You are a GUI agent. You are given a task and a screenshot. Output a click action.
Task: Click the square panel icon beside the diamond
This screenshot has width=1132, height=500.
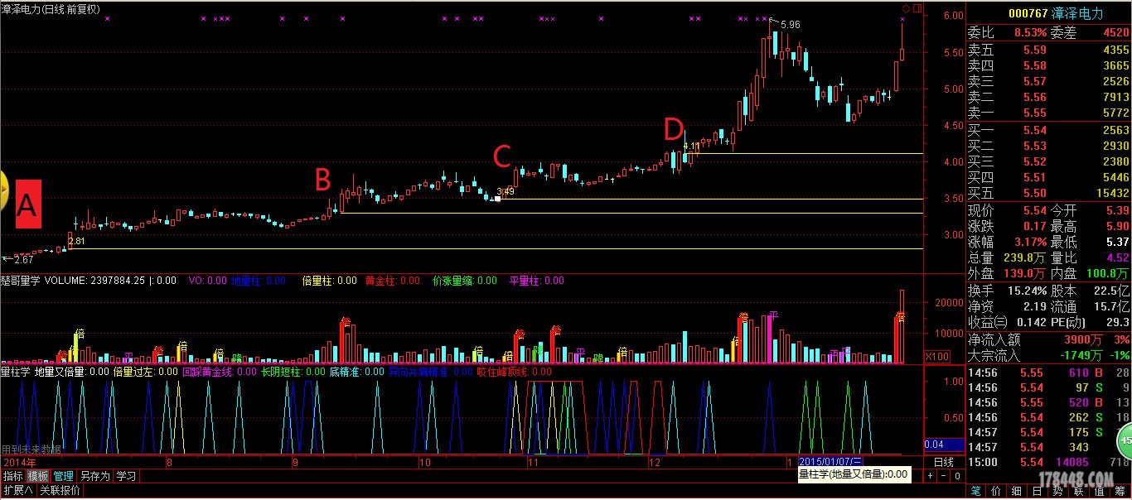click(916, 8)
